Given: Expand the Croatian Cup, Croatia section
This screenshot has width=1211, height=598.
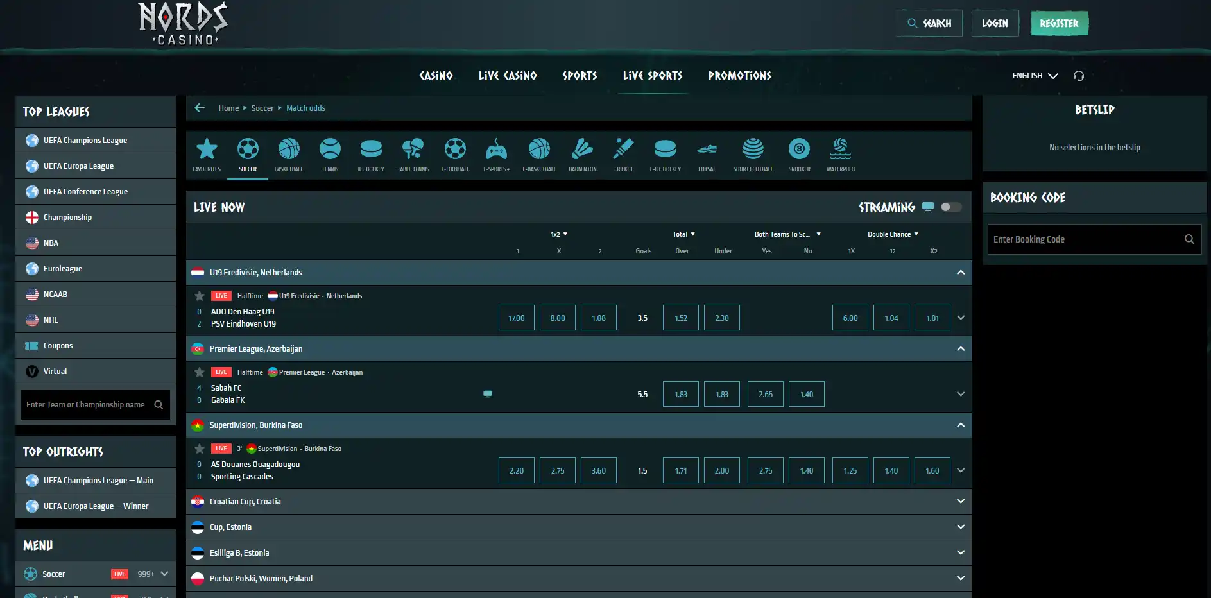Looking at the screenshot, I should pyautogui.click(x=579, y=501).
